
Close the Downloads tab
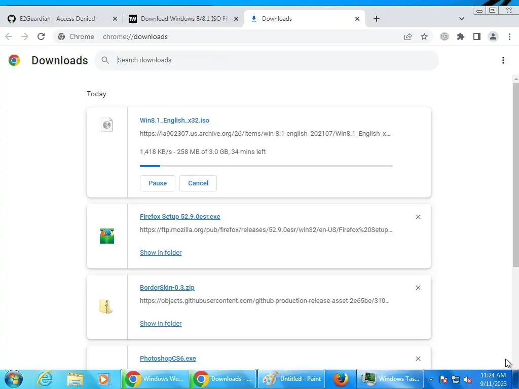coord(357,19)
